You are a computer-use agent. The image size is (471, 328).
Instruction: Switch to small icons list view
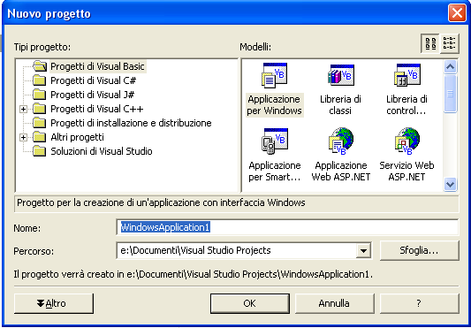(x=450, y=43)
